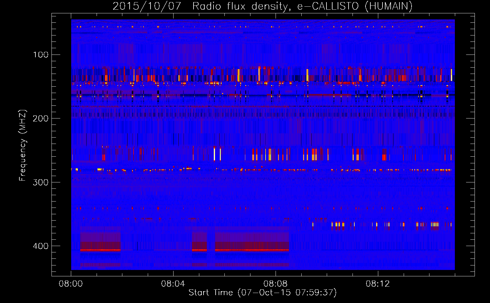
Task: Click the 08:04 time tick label
Action: click(x=173, y=284)
